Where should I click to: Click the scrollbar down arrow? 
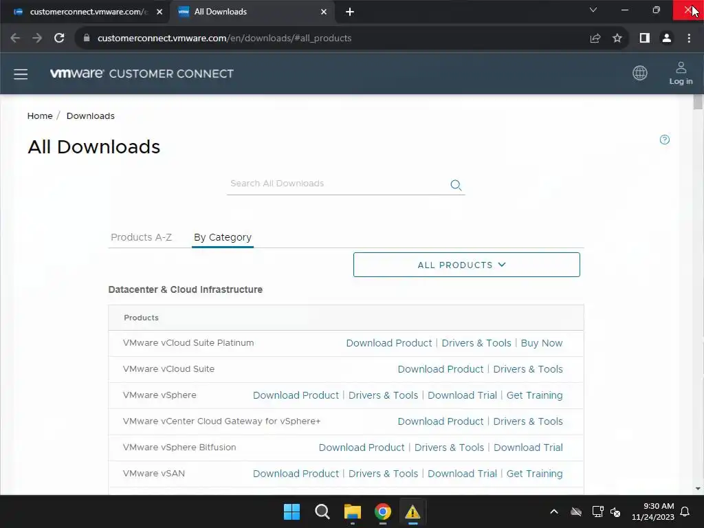698,489
